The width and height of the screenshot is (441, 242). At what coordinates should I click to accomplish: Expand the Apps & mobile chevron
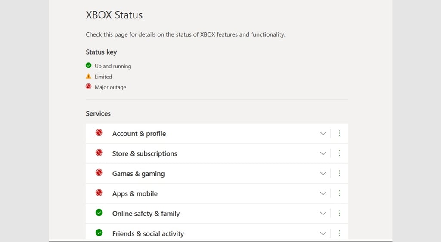[x=323, y=193]
